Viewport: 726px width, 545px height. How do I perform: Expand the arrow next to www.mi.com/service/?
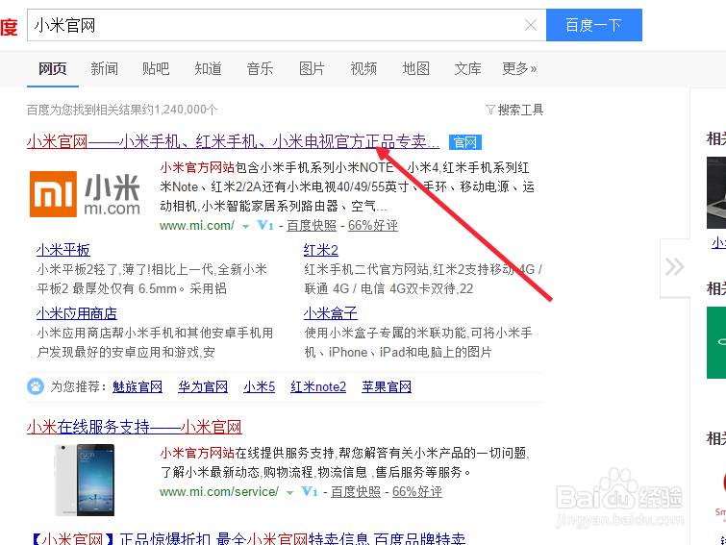point(289,493)
